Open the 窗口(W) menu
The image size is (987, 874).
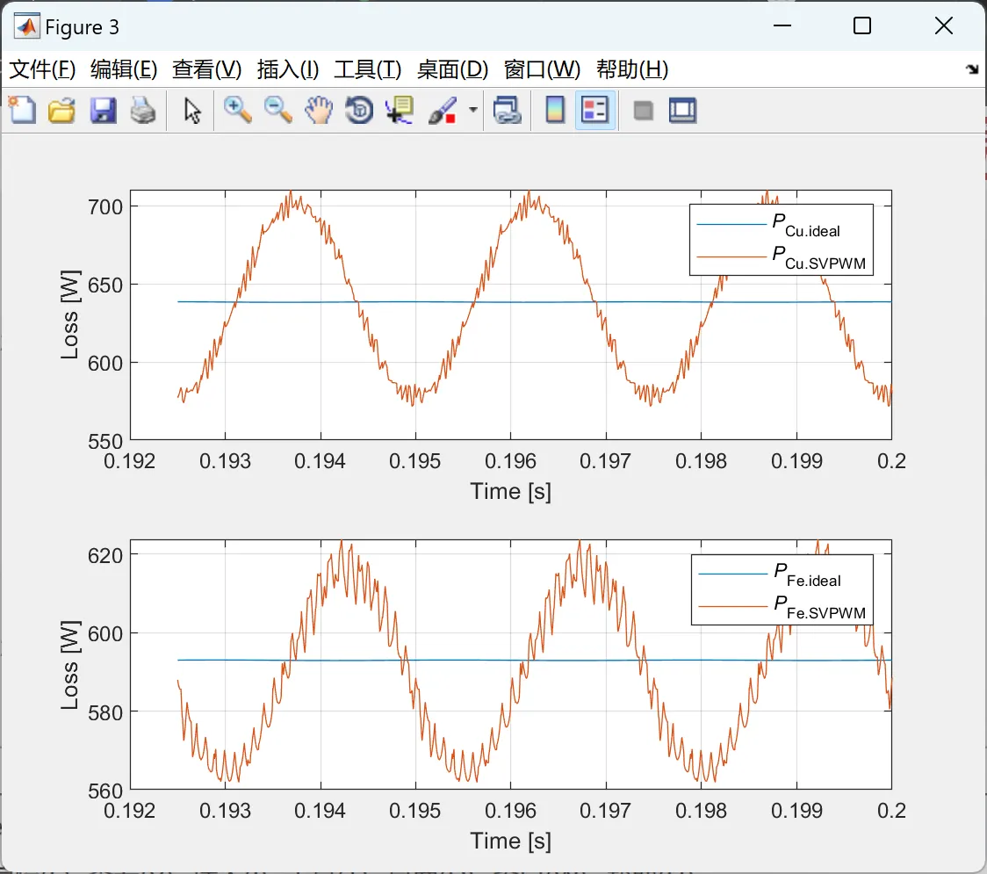(x=542, y=69)
